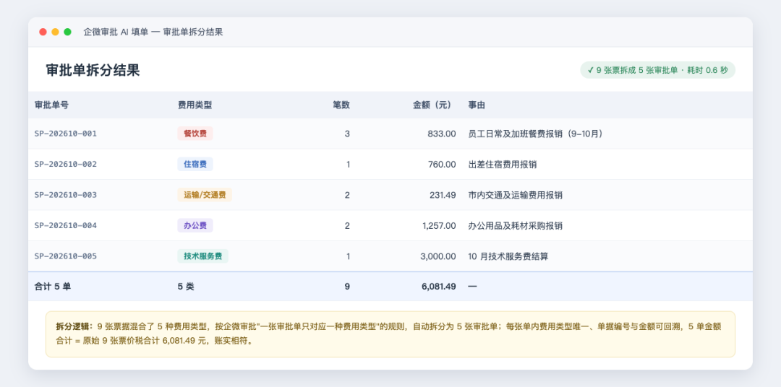Click the 5 类 total cell
Viewport: 781px width, 387px height.
pyautogui.click(x=186, y=287)
